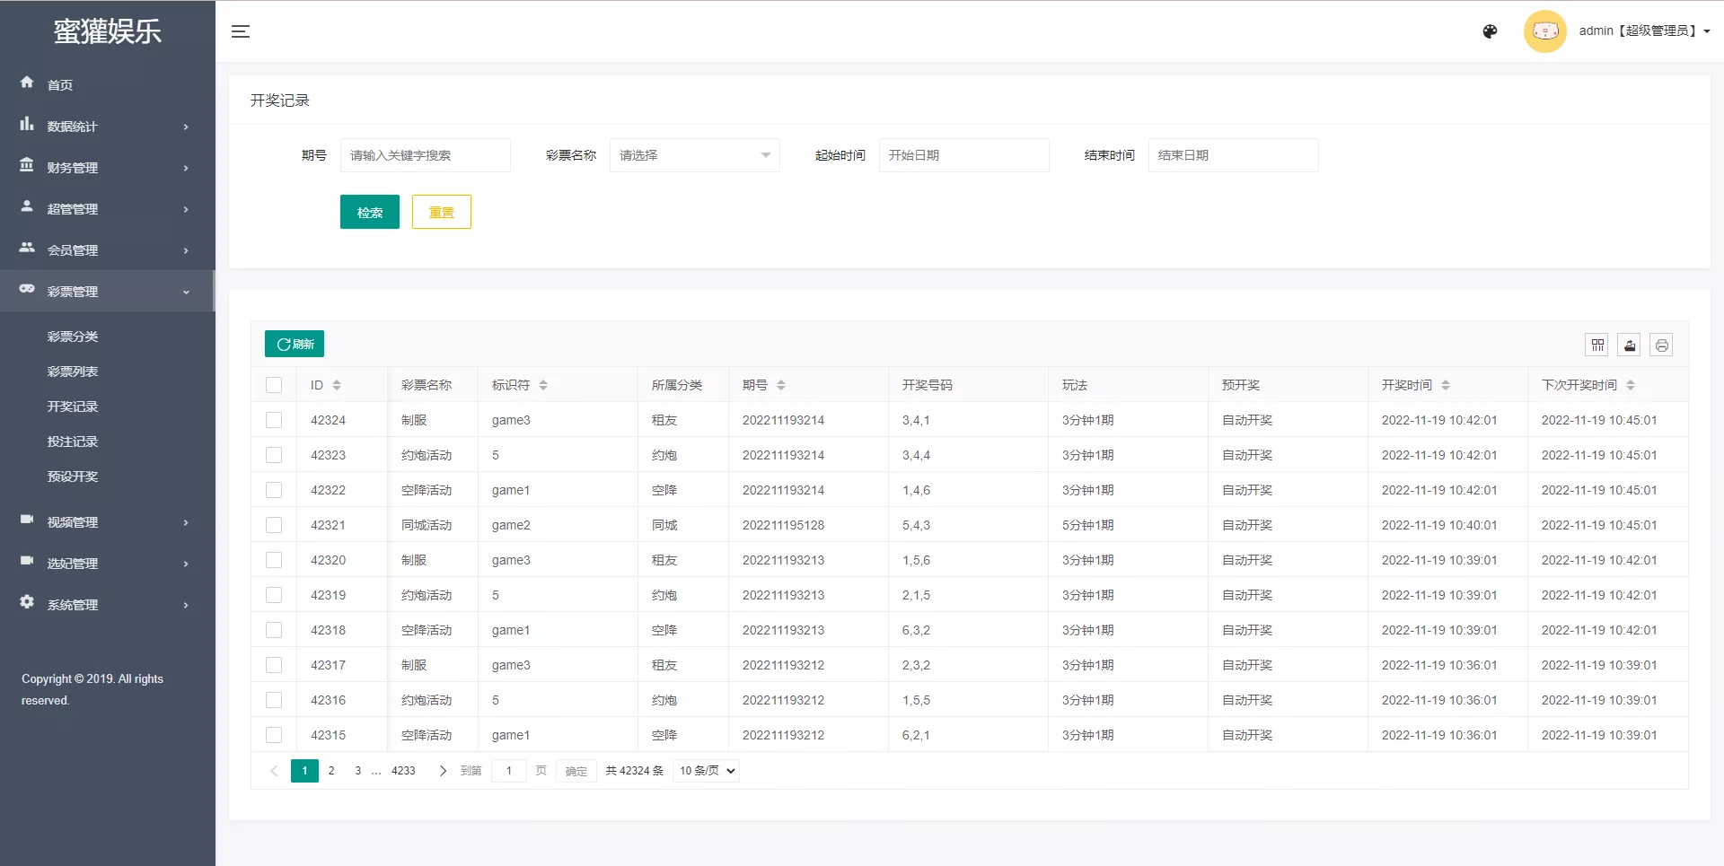
Task: Check the checkbox for row ID 42318
Action: click(x=274, y=629)
